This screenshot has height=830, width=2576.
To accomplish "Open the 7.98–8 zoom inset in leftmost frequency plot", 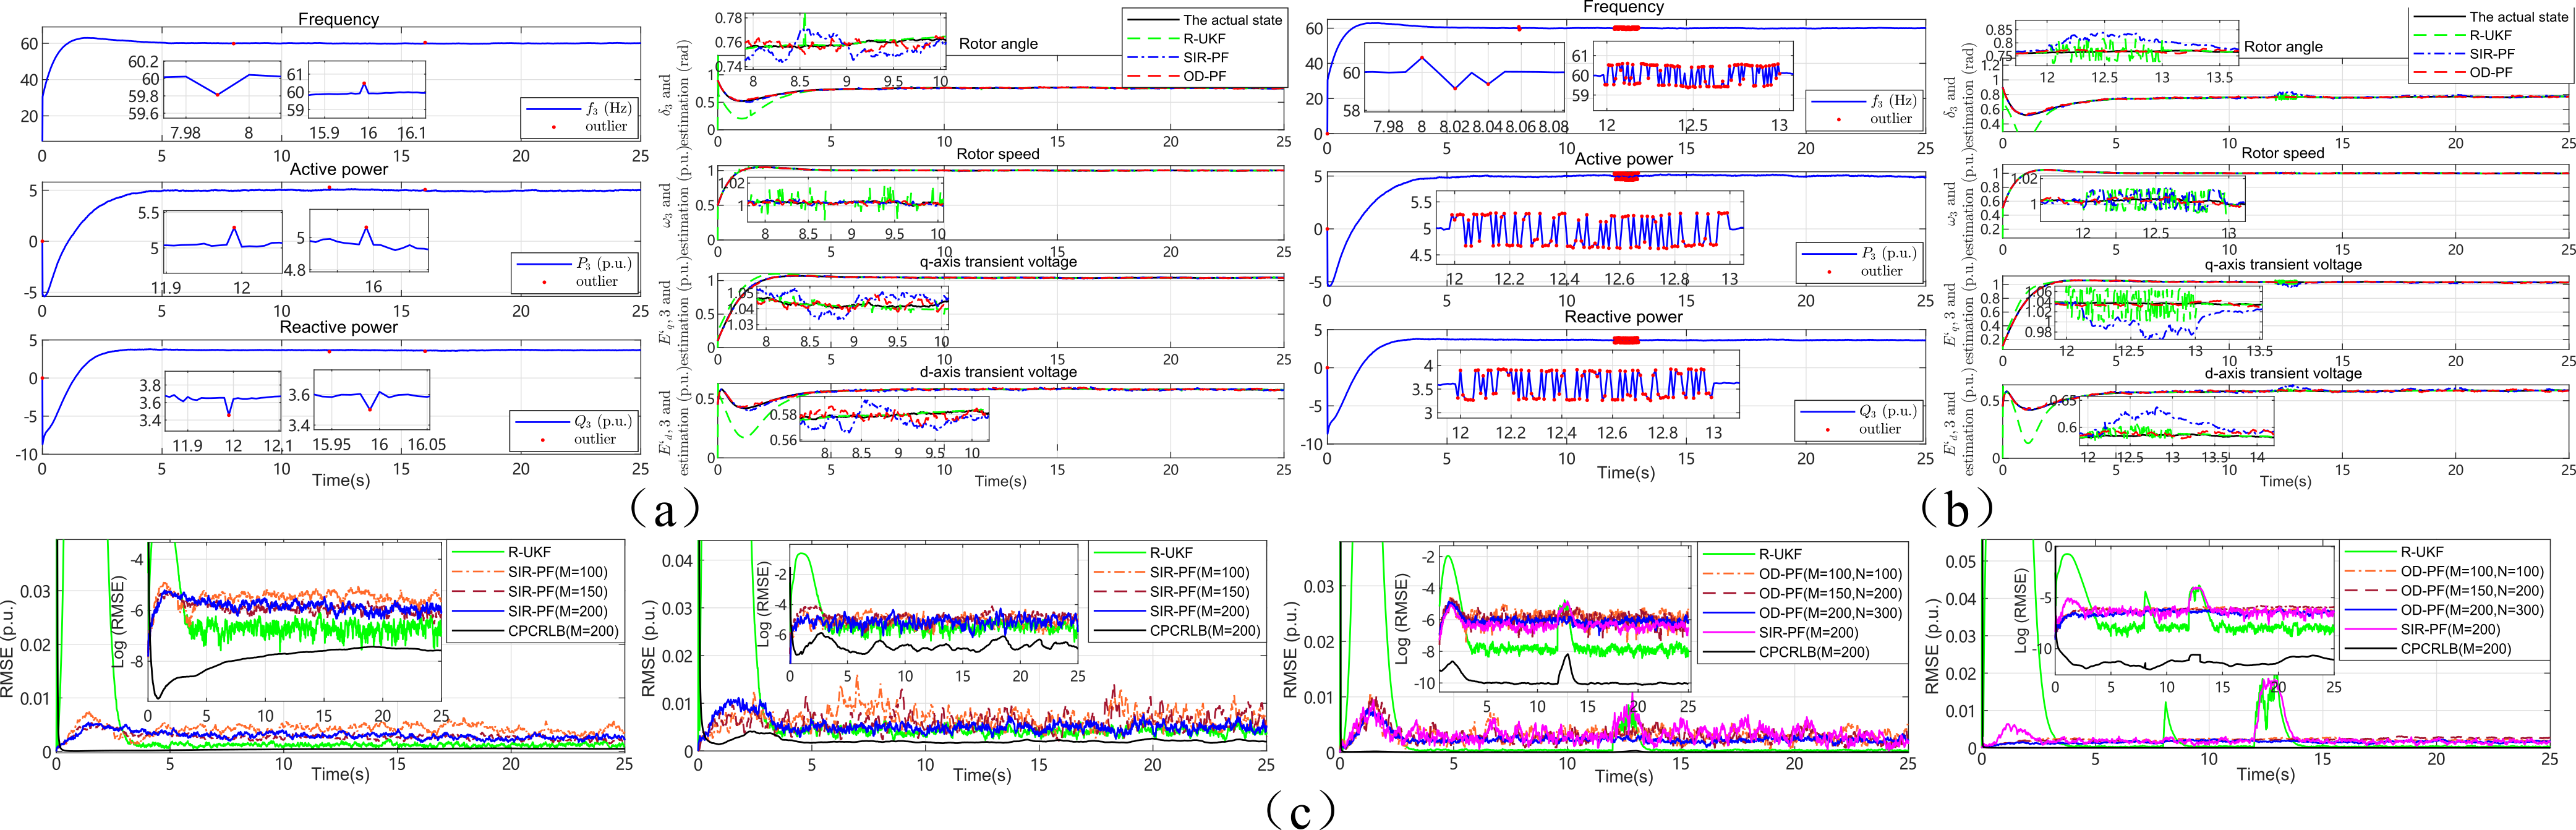I will coord(222,91).
